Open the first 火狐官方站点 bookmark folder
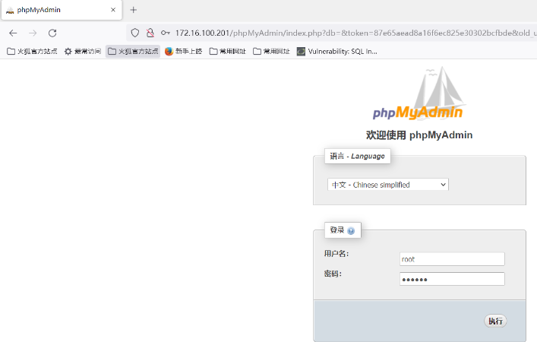 [x=32, y=52]
